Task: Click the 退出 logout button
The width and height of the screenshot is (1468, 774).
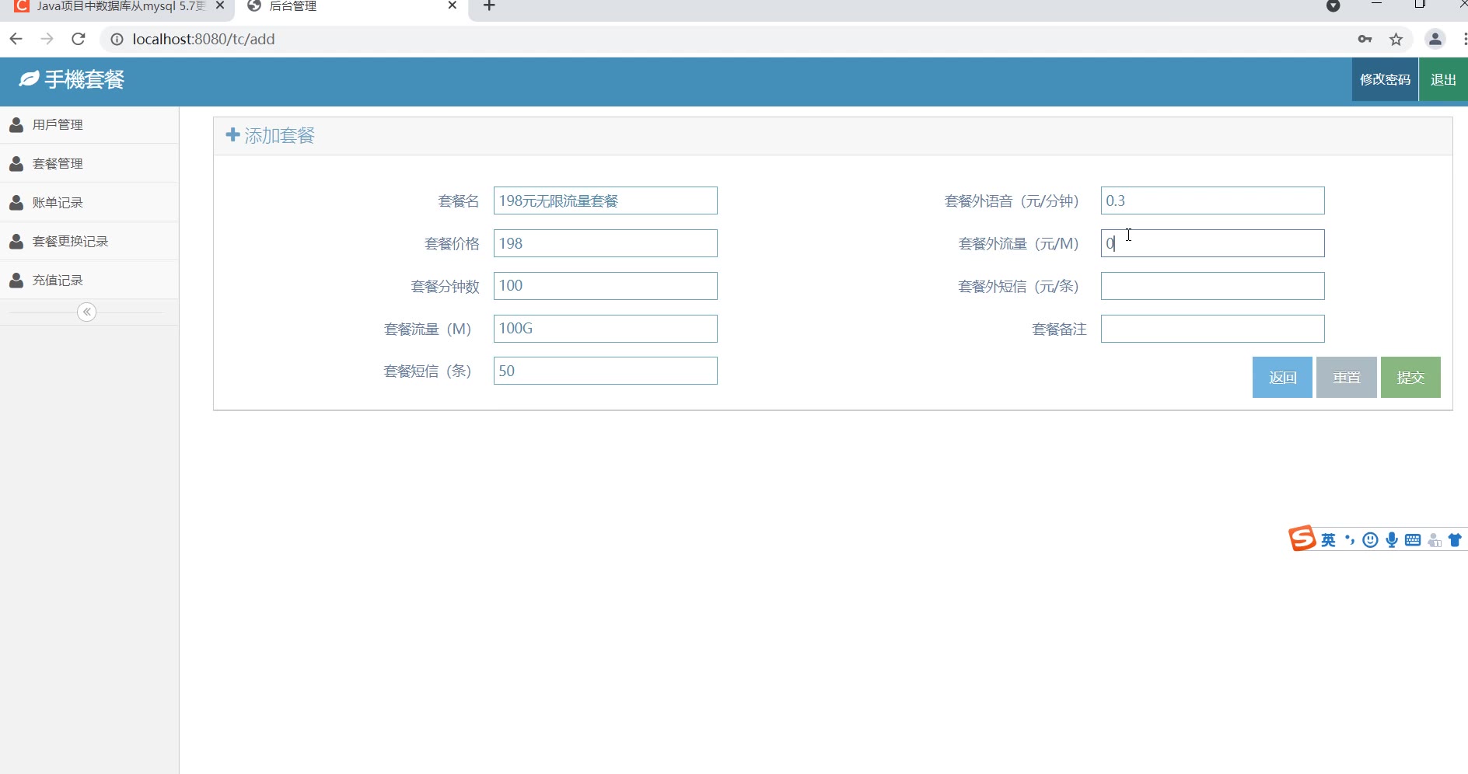Action: (x=1443, y=79)
